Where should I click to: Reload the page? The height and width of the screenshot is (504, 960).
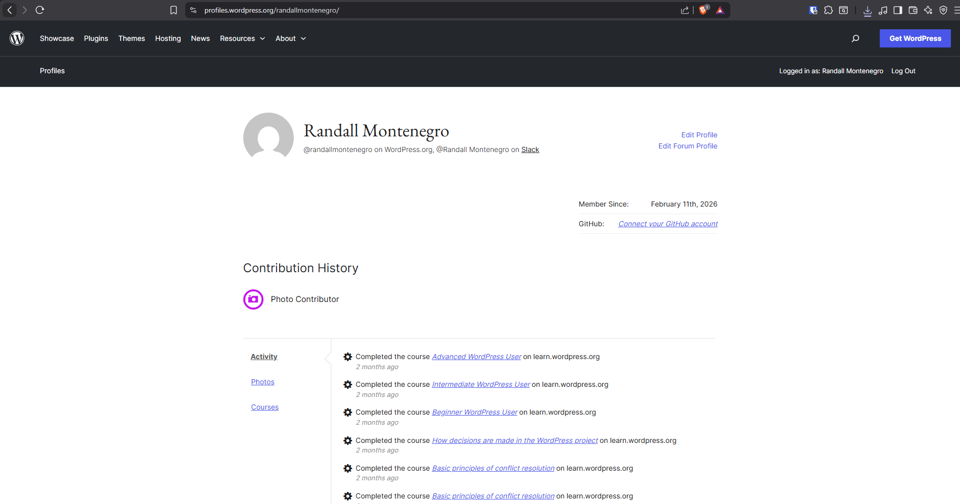[40, 10]
